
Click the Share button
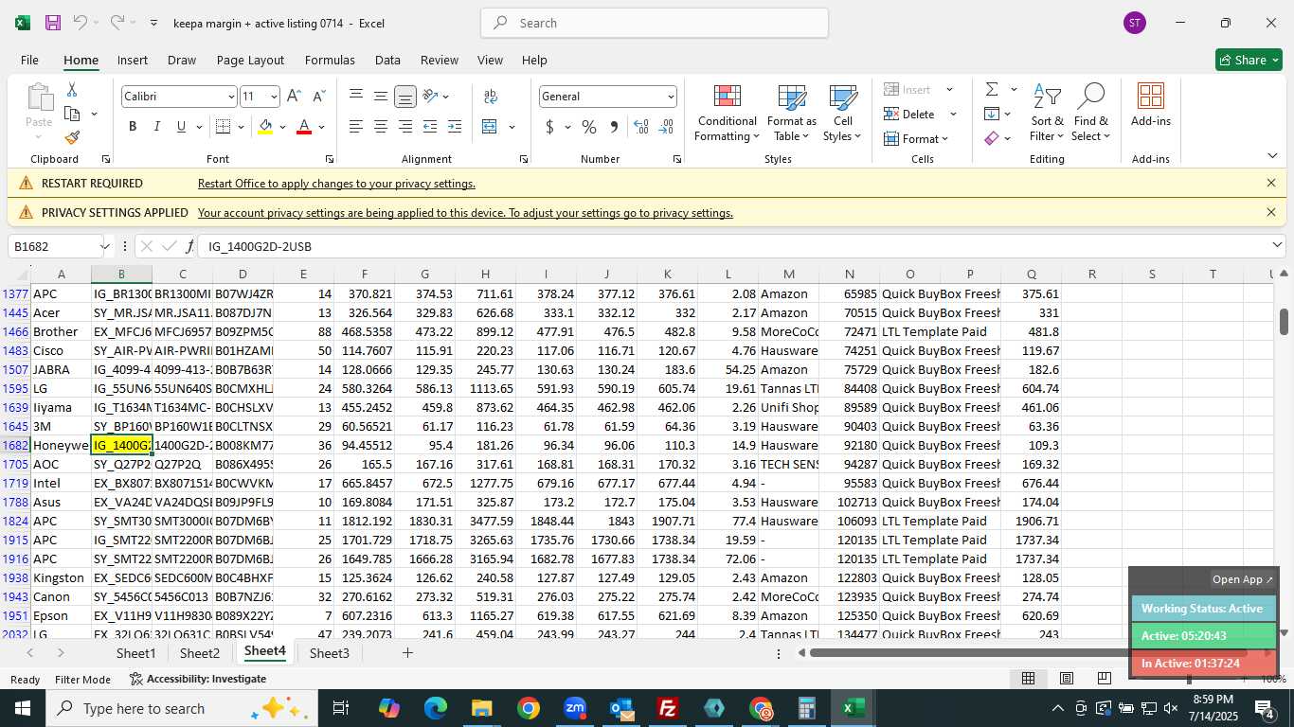(x=1249, y=60)
